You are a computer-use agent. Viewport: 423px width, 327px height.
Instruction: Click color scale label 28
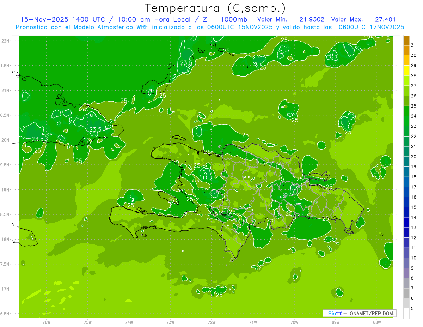point(413,75)
